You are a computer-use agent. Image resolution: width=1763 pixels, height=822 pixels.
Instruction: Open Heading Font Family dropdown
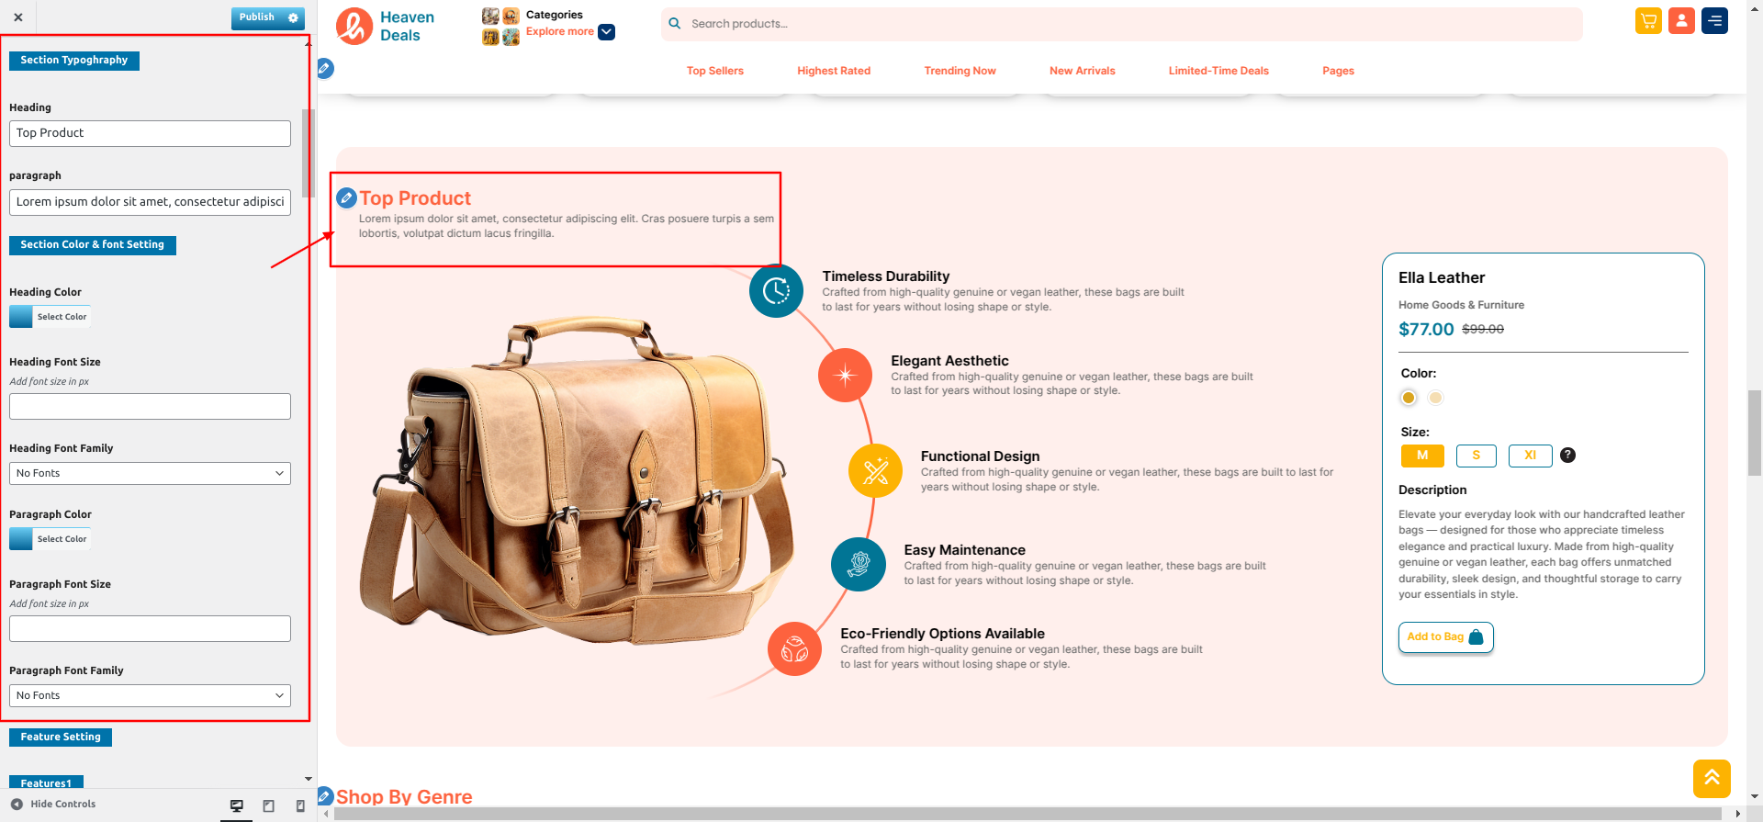pos(150,473)
